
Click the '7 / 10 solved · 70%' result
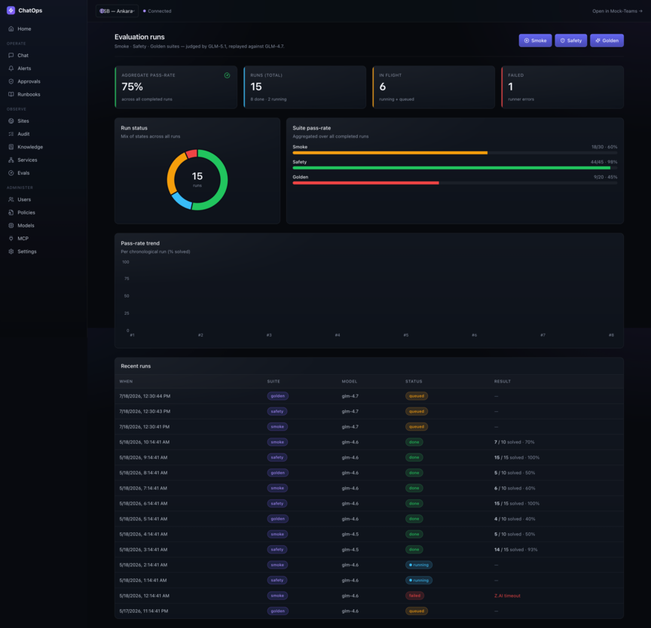click(514, 442)
